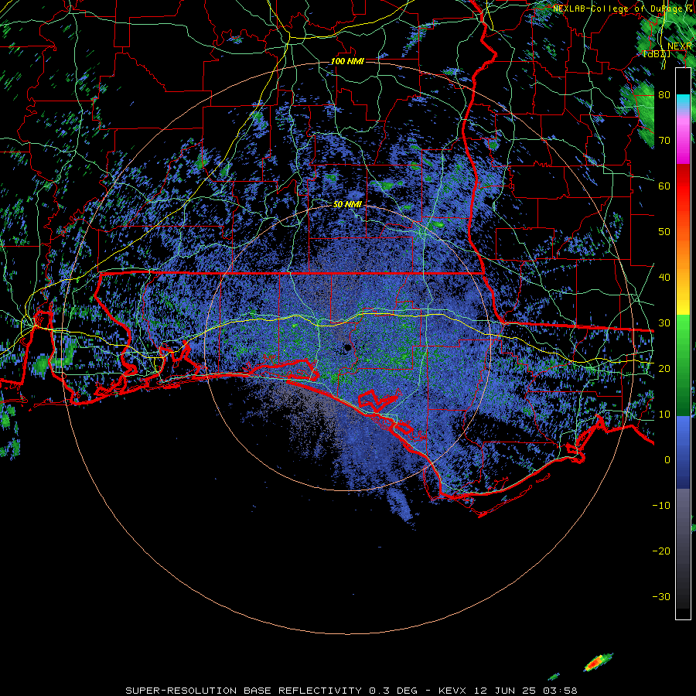This screenshot has height=696, width=696.
Task: Click the 10 value on the dBZ scale
Action: [664, 415]
